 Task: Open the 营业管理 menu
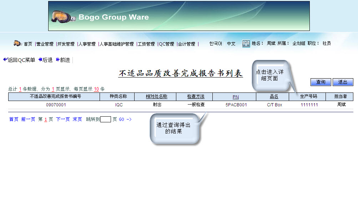click(x=45, y=44)
